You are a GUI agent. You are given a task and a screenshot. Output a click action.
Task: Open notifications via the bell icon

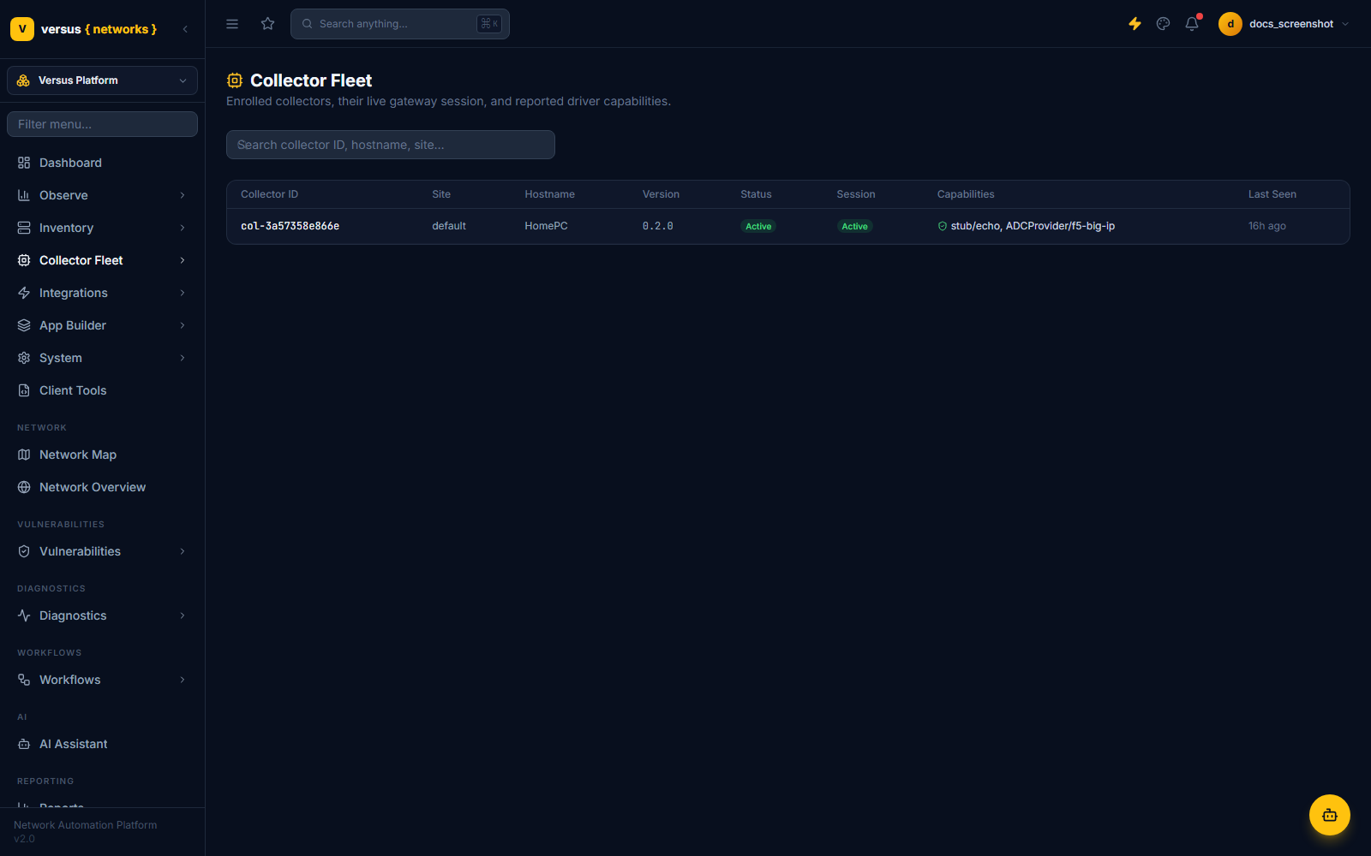coord(1192,24)
